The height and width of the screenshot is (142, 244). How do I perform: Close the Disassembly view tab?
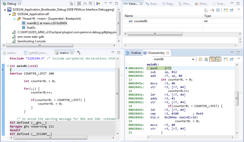click(x=168, y=53)
